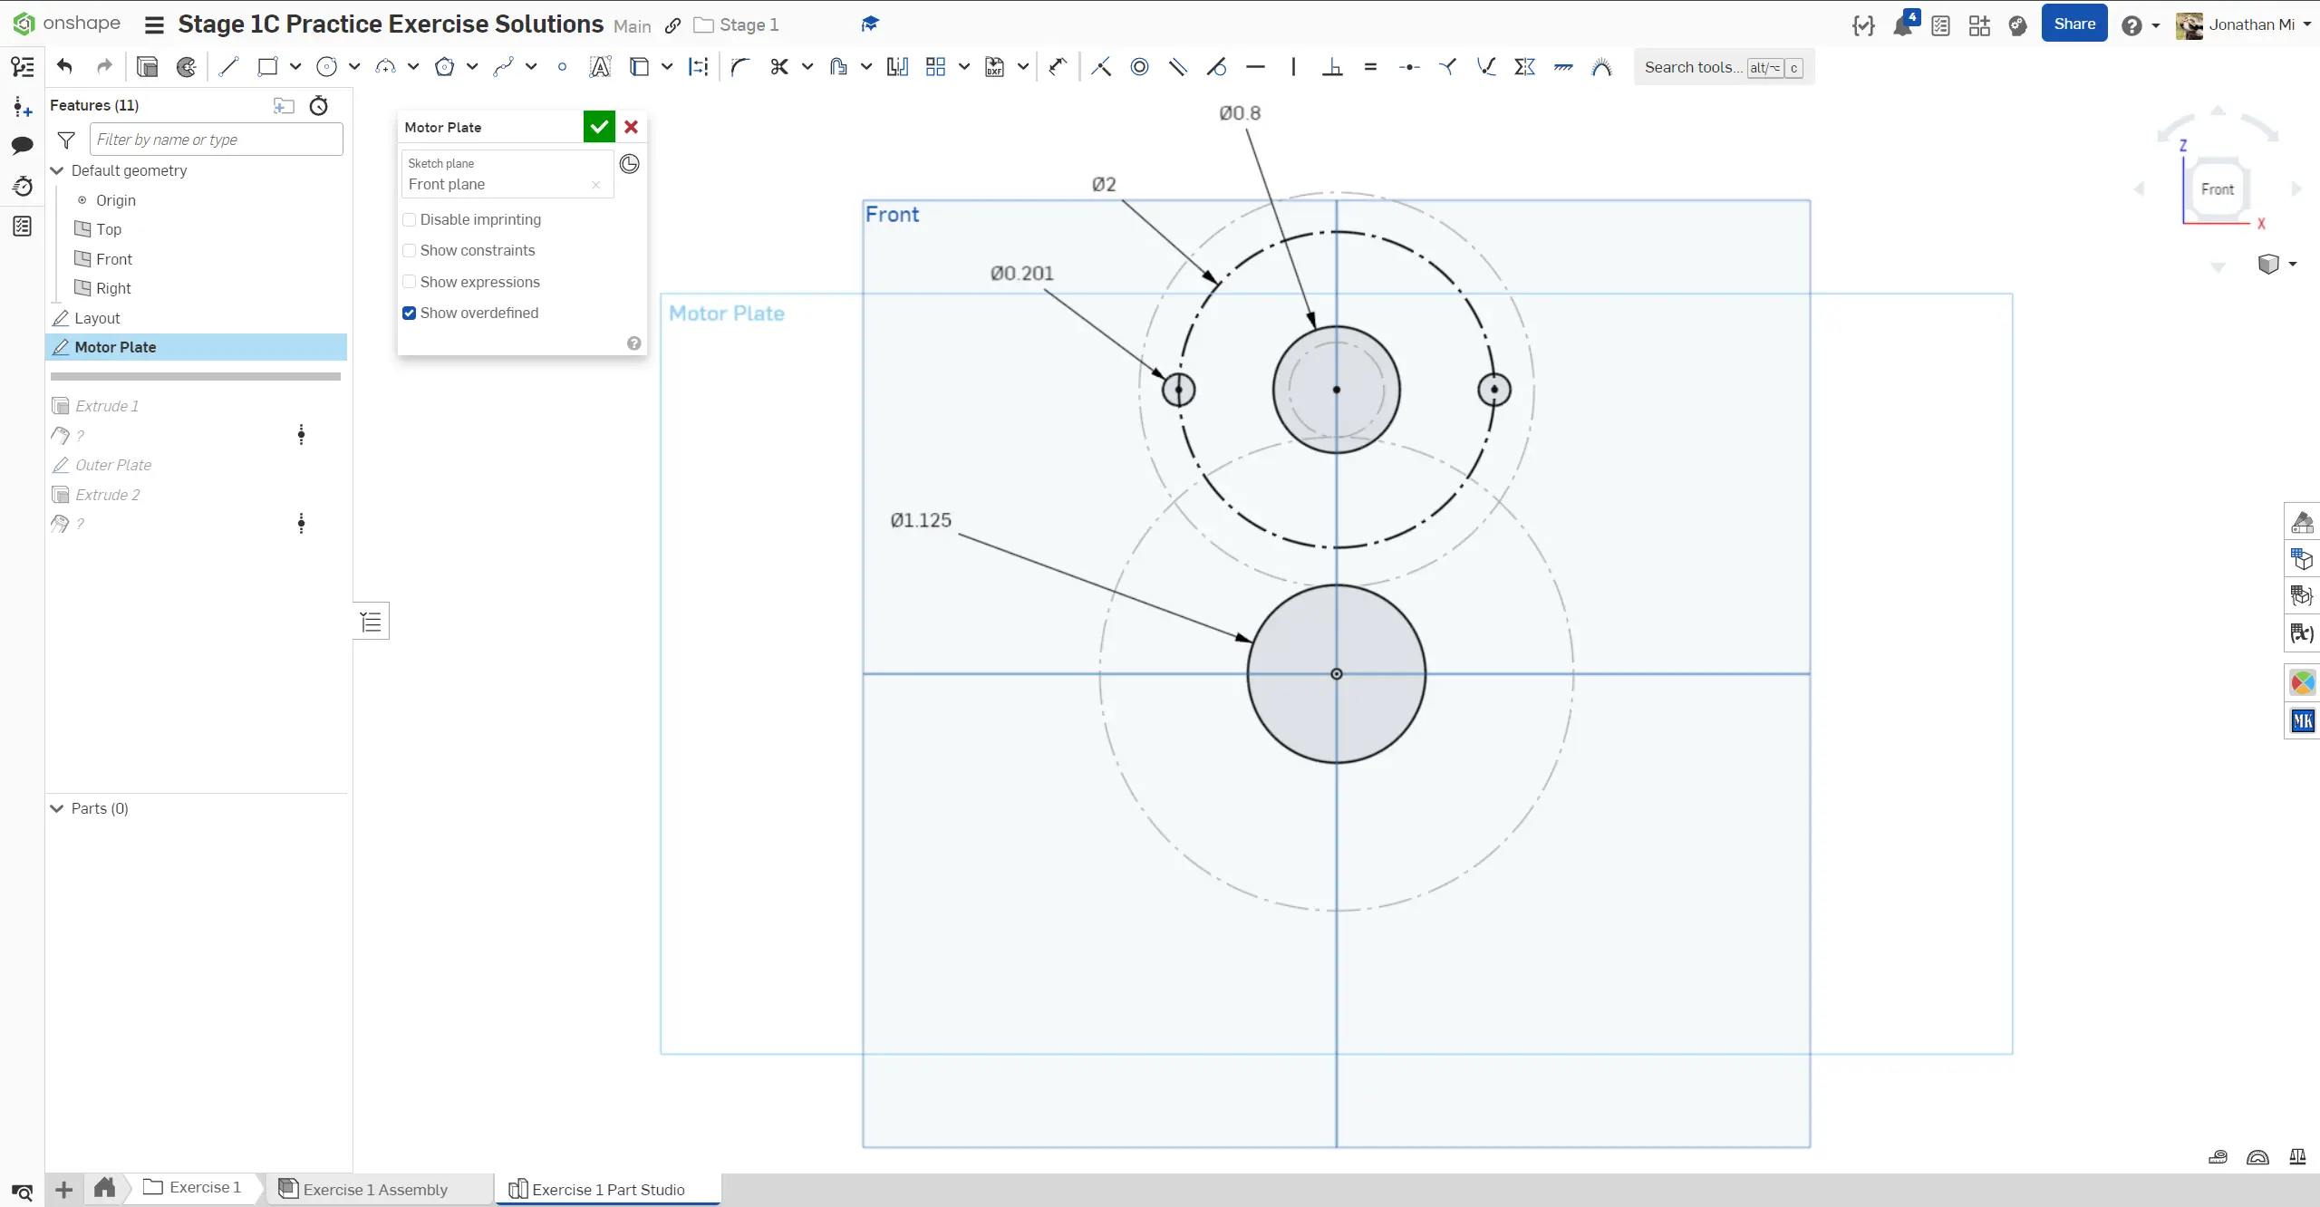Uncheck Show overdefined checkbox
Image resolution: width=2320 pixels, height=1207 pixels.
pyautogui.click(x=410, y=313)
